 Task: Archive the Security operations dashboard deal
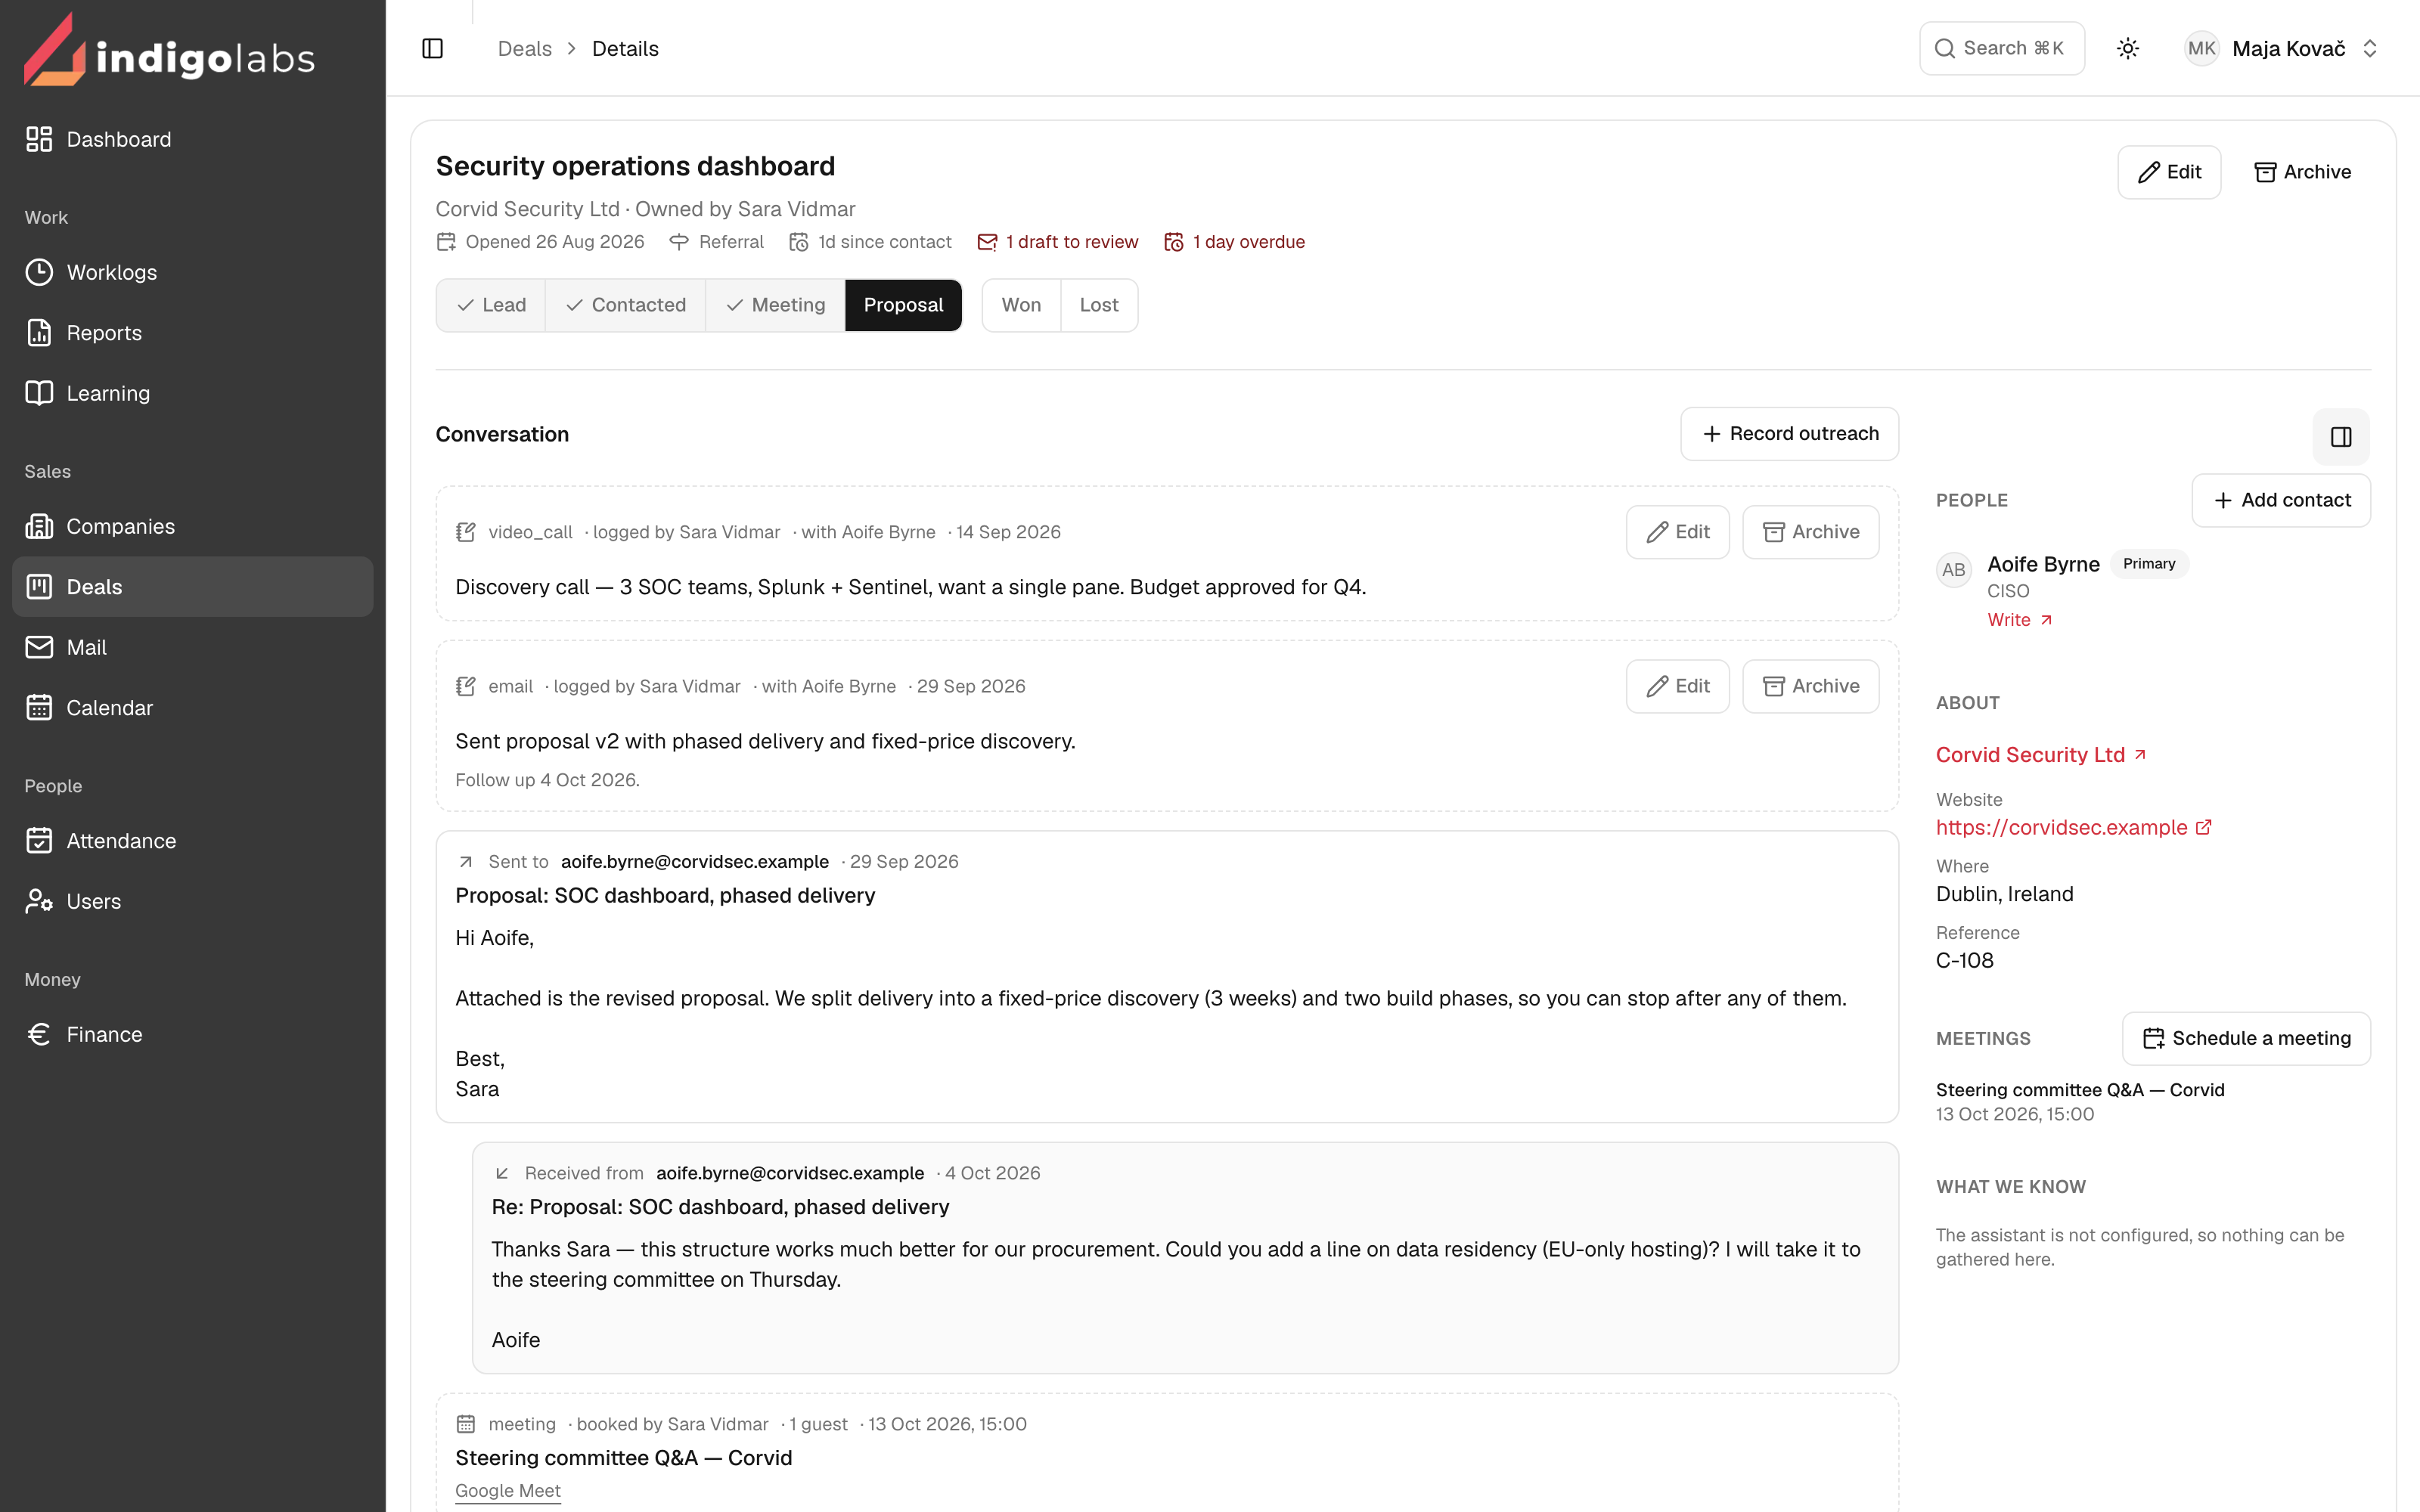(2302, 172)
